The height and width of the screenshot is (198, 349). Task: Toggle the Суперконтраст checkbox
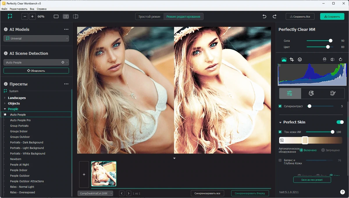click(280, 106)
